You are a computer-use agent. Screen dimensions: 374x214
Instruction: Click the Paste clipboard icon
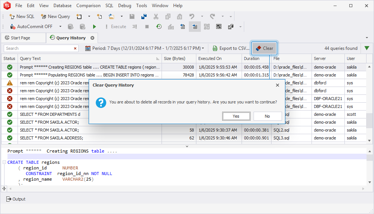(x=180, y=16)
